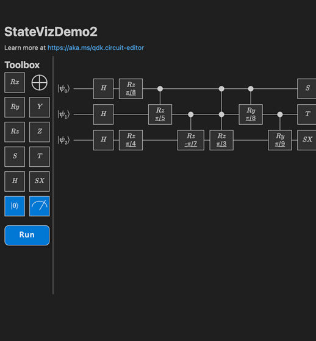Pick the H gate from the Toolbox

[x=15, y=181]
